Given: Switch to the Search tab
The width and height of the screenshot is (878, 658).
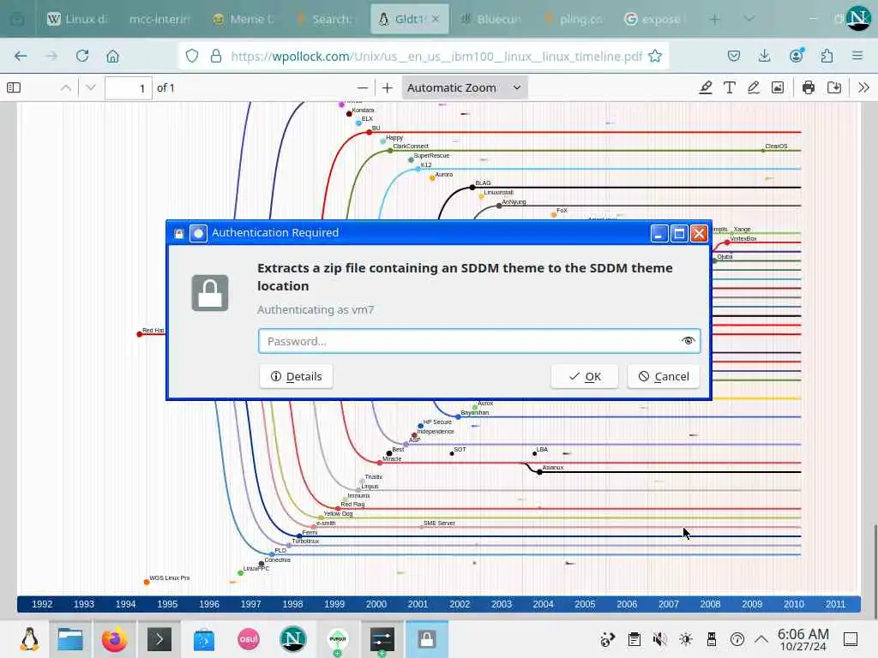Looking at the screenshot, I should pyautogui.click(x=325, y=19).
